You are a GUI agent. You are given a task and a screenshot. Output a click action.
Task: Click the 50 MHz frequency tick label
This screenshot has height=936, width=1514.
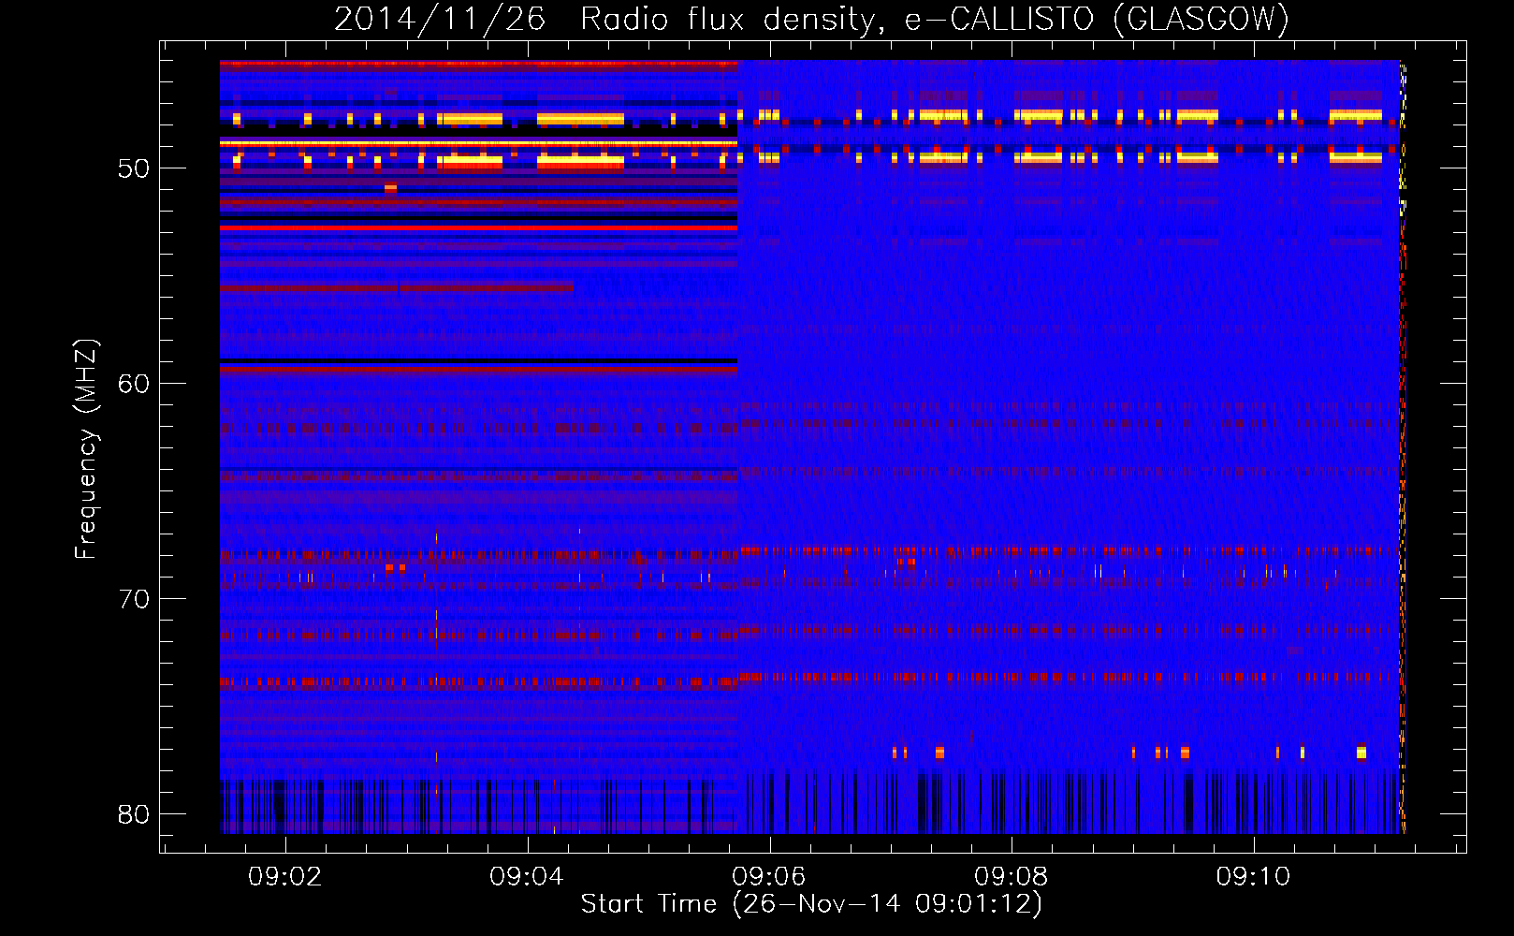[134, 169]
